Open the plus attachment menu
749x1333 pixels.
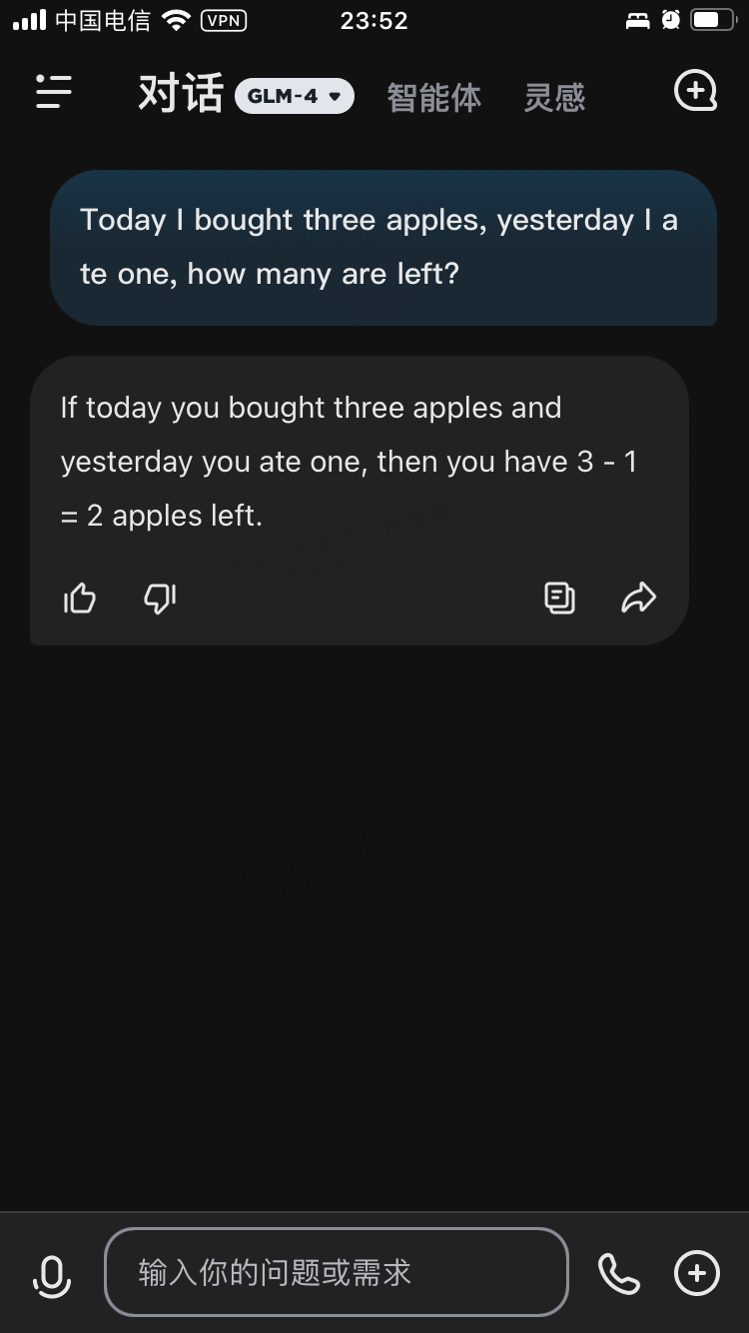point(697,1273)
